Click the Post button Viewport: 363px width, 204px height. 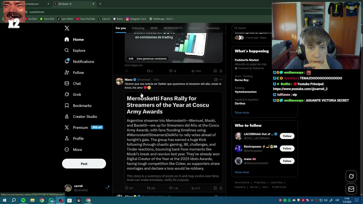pos(84,164)
